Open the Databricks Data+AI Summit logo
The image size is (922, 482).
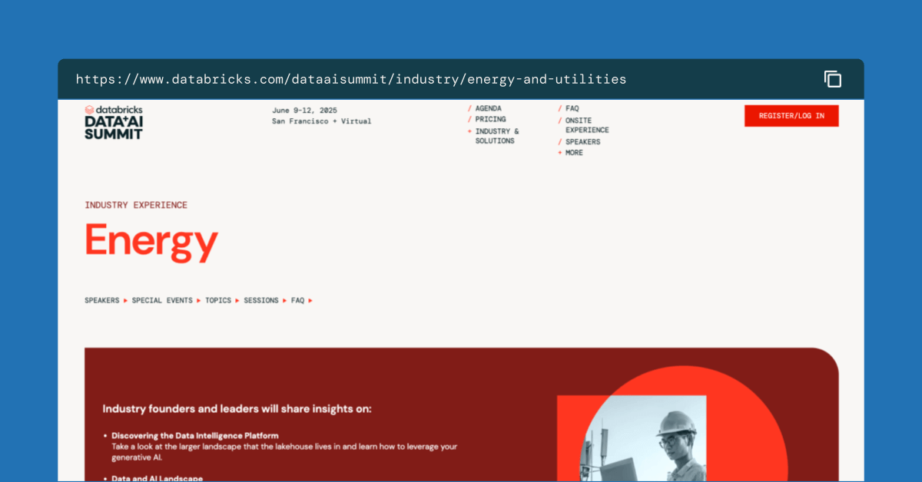tap(114, 122)
